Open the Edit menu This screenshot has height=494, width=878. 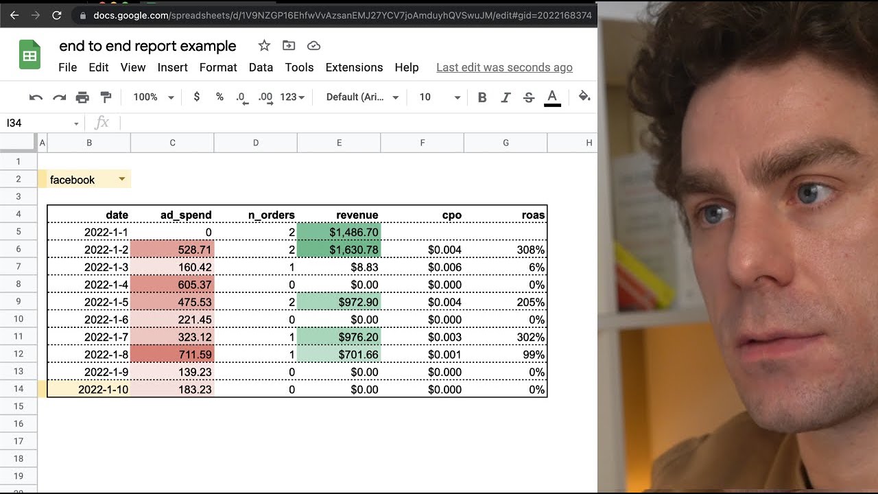pos(99,67)
